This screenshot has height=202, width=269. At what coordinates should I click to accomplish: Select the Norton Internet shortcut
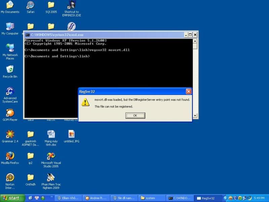pyautogui.click(x=10, y=181)
